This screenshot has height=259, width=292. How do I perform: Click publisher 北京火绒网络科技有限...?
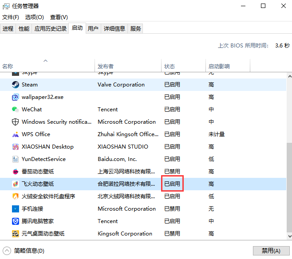tap(126, 196)
